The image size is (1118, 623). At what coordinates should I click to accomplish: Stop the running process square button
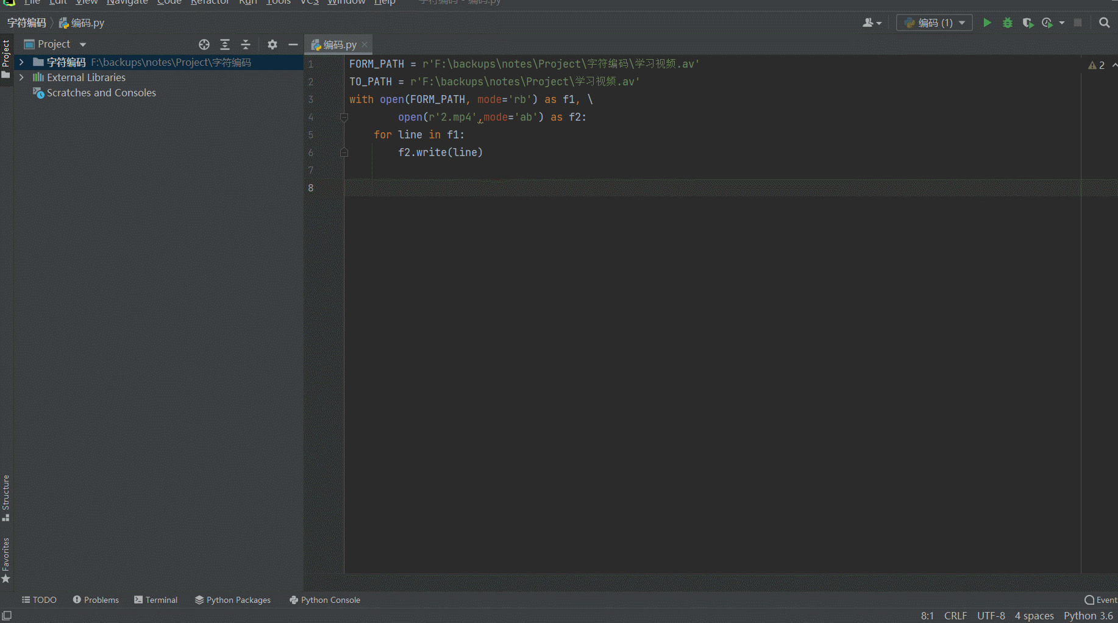(x=1078, y=23)
